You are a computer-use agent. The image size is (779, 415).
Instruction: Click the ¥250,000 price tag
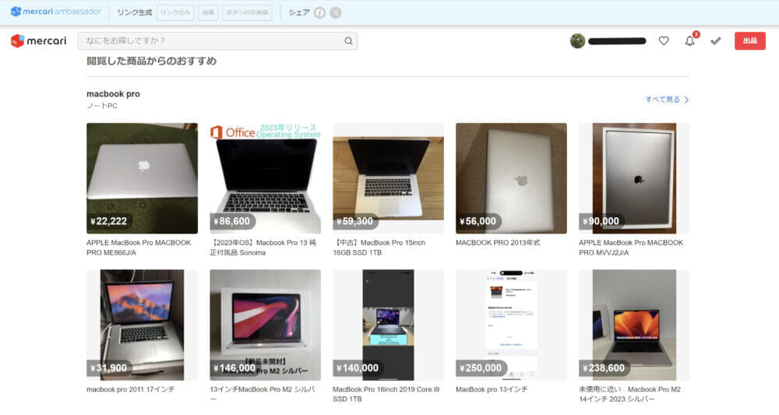click(481, 368)
